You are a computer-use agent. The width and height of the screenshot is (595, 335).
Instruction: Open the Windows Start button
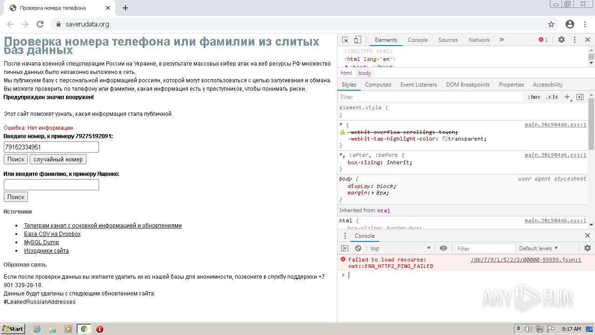tap(13, 329)
